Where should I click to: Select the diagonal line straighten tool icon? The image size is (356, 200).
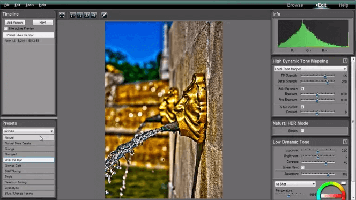pyautogui.click(x=104, y=15)
